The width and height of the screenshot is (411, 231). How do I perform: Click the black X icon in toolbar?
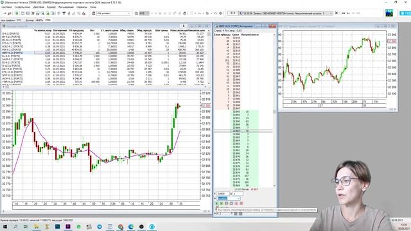[x=337, y=13]
